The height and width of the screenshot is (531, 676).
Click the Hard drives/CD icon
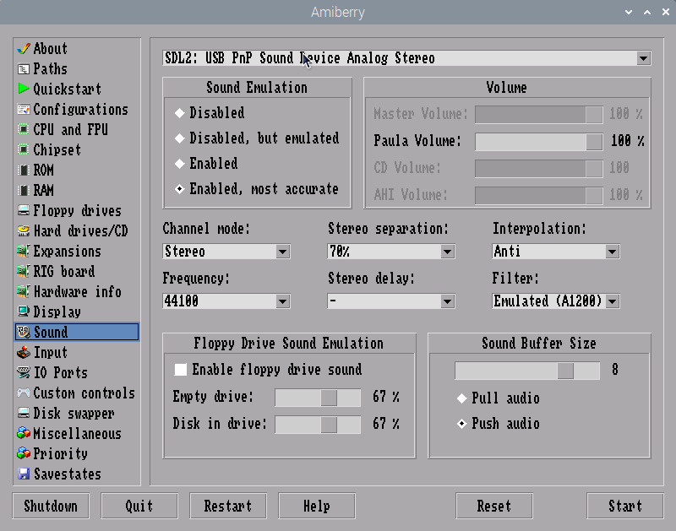tap(24, 230)
